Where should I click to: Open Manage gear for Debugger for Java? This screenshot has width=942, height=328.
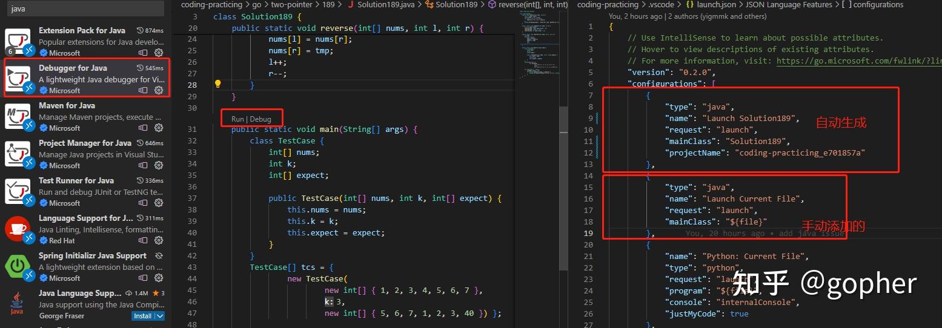(159, 91)
